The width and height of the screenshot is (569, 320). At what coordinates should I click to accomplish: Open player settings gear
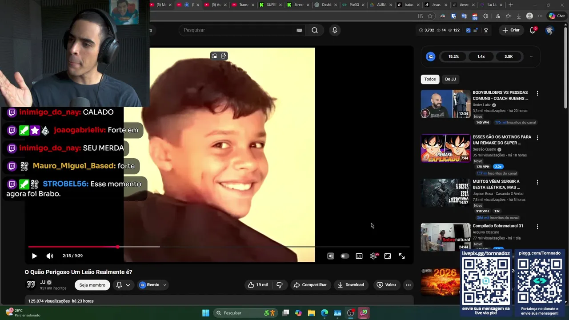tap(373, 256)
